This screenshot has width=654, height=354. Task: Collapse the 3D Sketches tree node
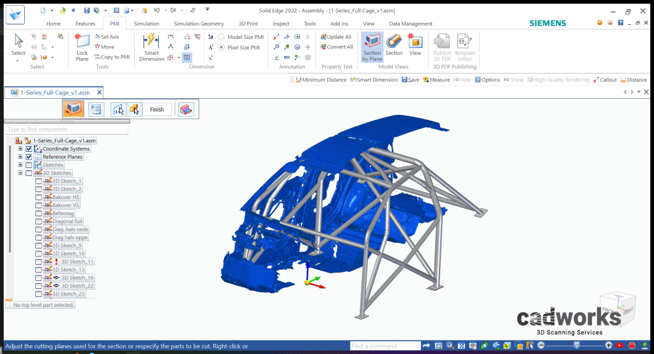point(20,173)
